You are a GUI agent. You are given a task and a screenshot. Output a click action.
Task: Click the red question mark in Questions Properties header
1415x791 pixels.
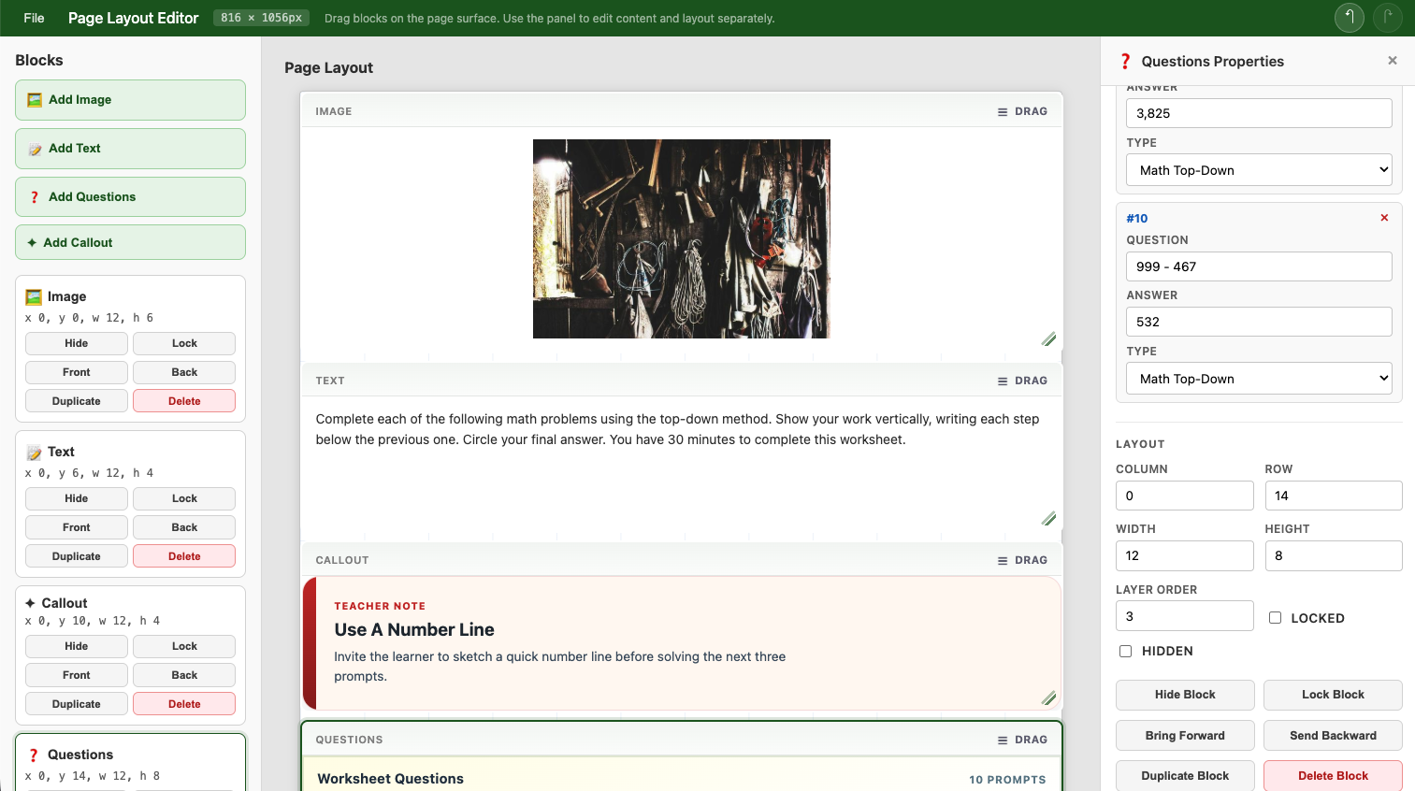1125,60
